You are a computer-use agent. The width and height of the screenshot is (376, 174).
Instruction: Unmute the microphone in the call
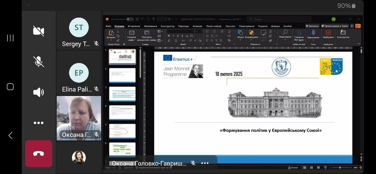pyautogui.click(x=38, y=62)
